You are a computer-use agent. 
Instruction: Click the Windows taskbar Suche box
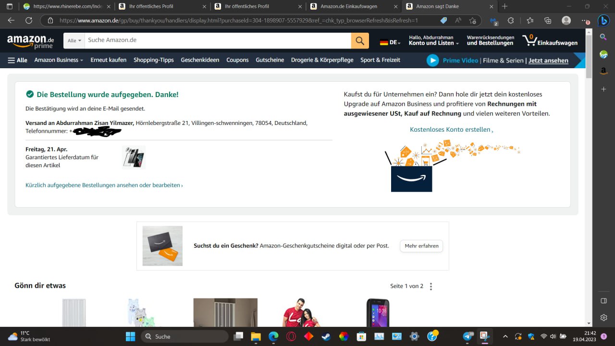pyautogui.click(x=184, y=336)
